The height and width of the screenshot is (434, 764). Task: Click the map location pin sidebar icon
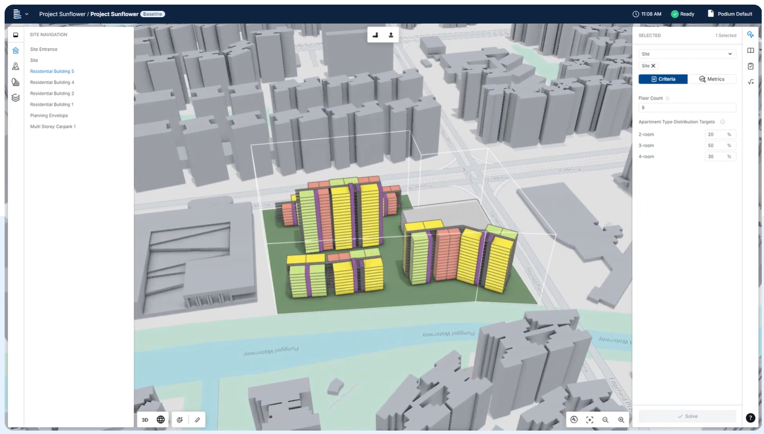pyautogui.click(x=16, y=66)
